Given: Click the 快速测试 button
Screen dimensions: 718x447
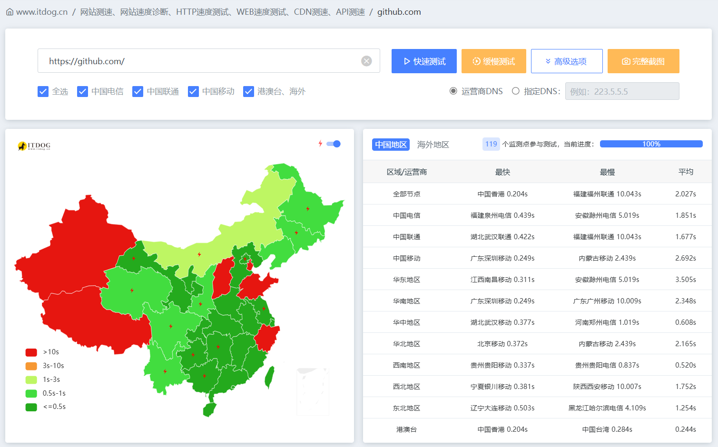Looking at the screenshot, I should pyautogui.click(x=424, y=61).
